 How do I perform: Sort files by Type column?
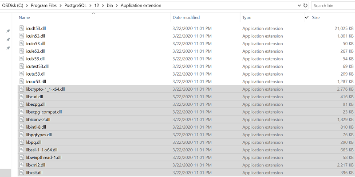pyautogui.click(x=247, y=17)
